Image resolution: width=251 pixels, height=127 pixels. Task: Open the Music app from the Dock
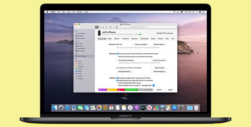click(130, 108)
